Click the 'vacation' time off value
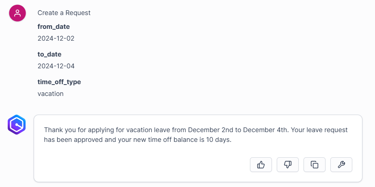The image size is (375, 187). (x=50, y=93)
